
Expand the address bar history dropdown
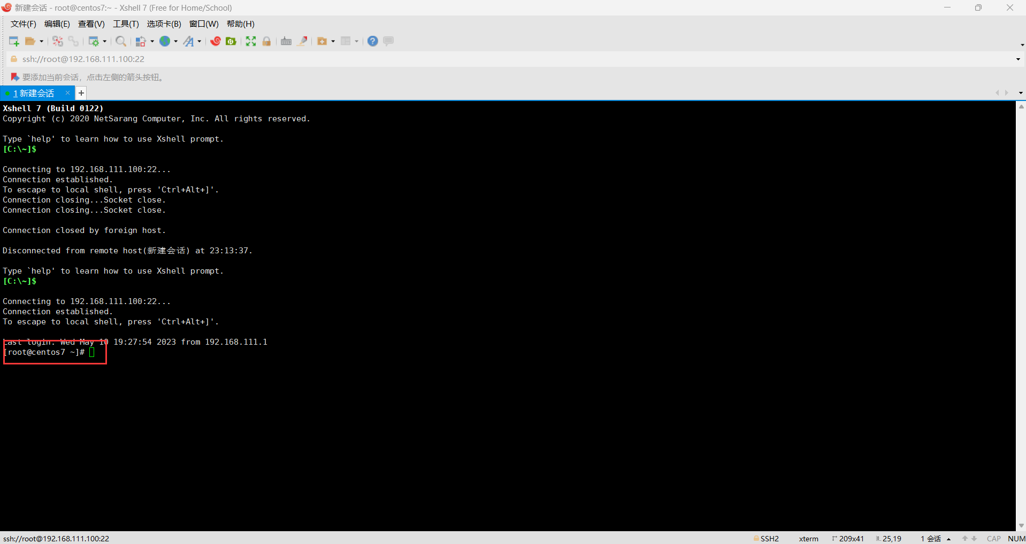pos(1017,59)
